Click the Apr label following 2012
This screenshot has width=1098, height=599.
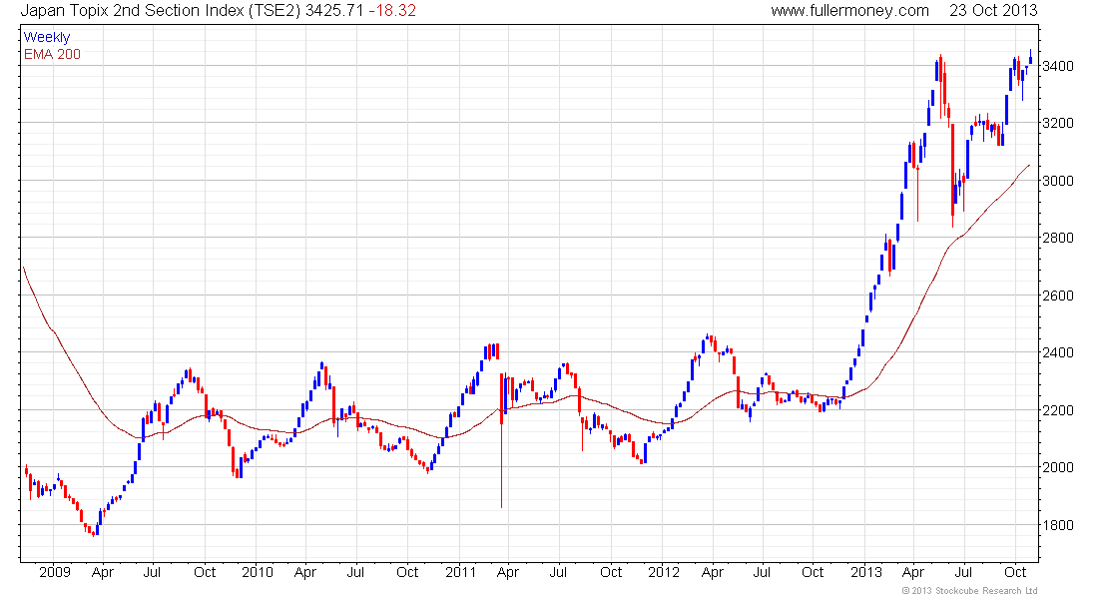[x=712, y=572]
